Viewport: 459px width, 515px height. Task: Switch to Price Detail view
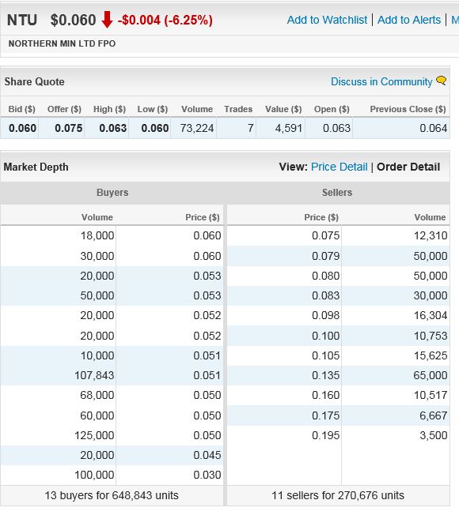pos(339,167)
